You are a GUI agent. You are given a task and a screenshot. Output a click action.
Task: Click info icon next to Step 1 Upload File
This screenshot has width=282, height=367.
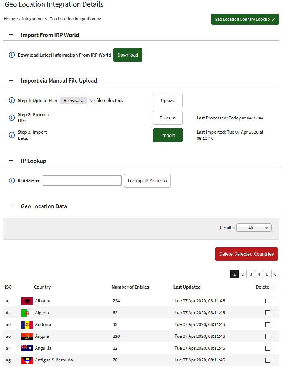11,101
